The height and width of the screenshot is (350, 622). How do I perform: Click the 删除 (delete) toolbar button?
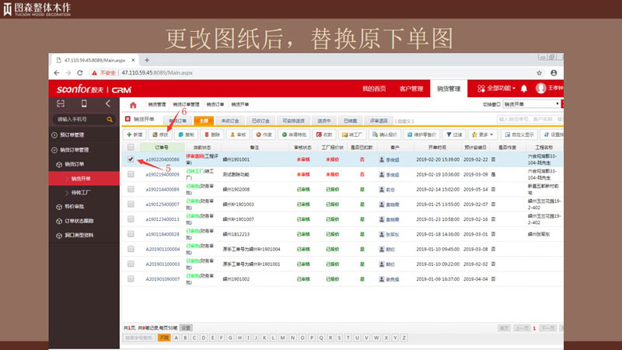click(212, 135)
